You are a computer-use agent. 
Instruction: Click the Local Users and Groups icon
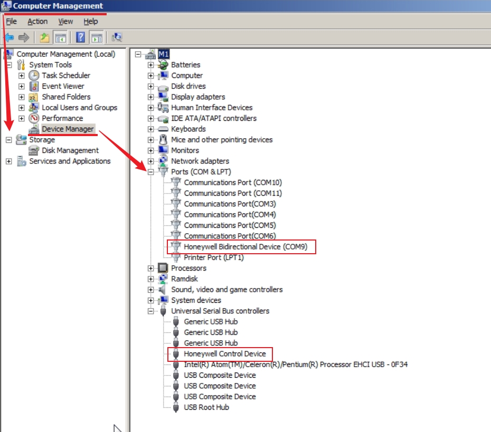click(34, 108)
